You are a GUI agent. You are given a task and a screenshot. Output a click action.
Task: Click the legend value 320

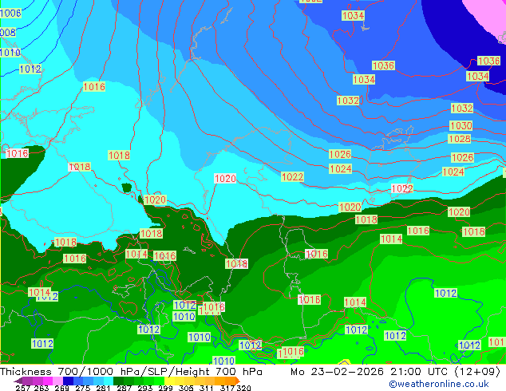243,388
